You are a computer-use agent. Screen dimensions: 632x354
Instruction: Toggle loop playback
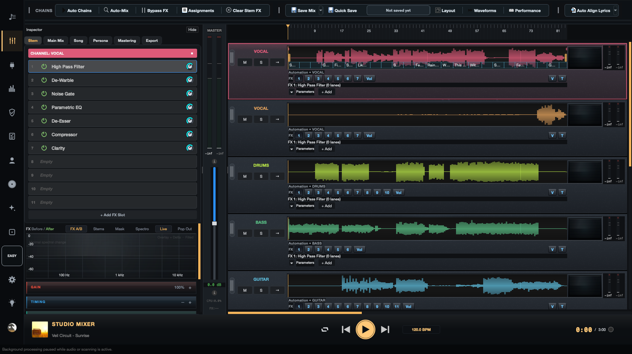tap(325, 329)
